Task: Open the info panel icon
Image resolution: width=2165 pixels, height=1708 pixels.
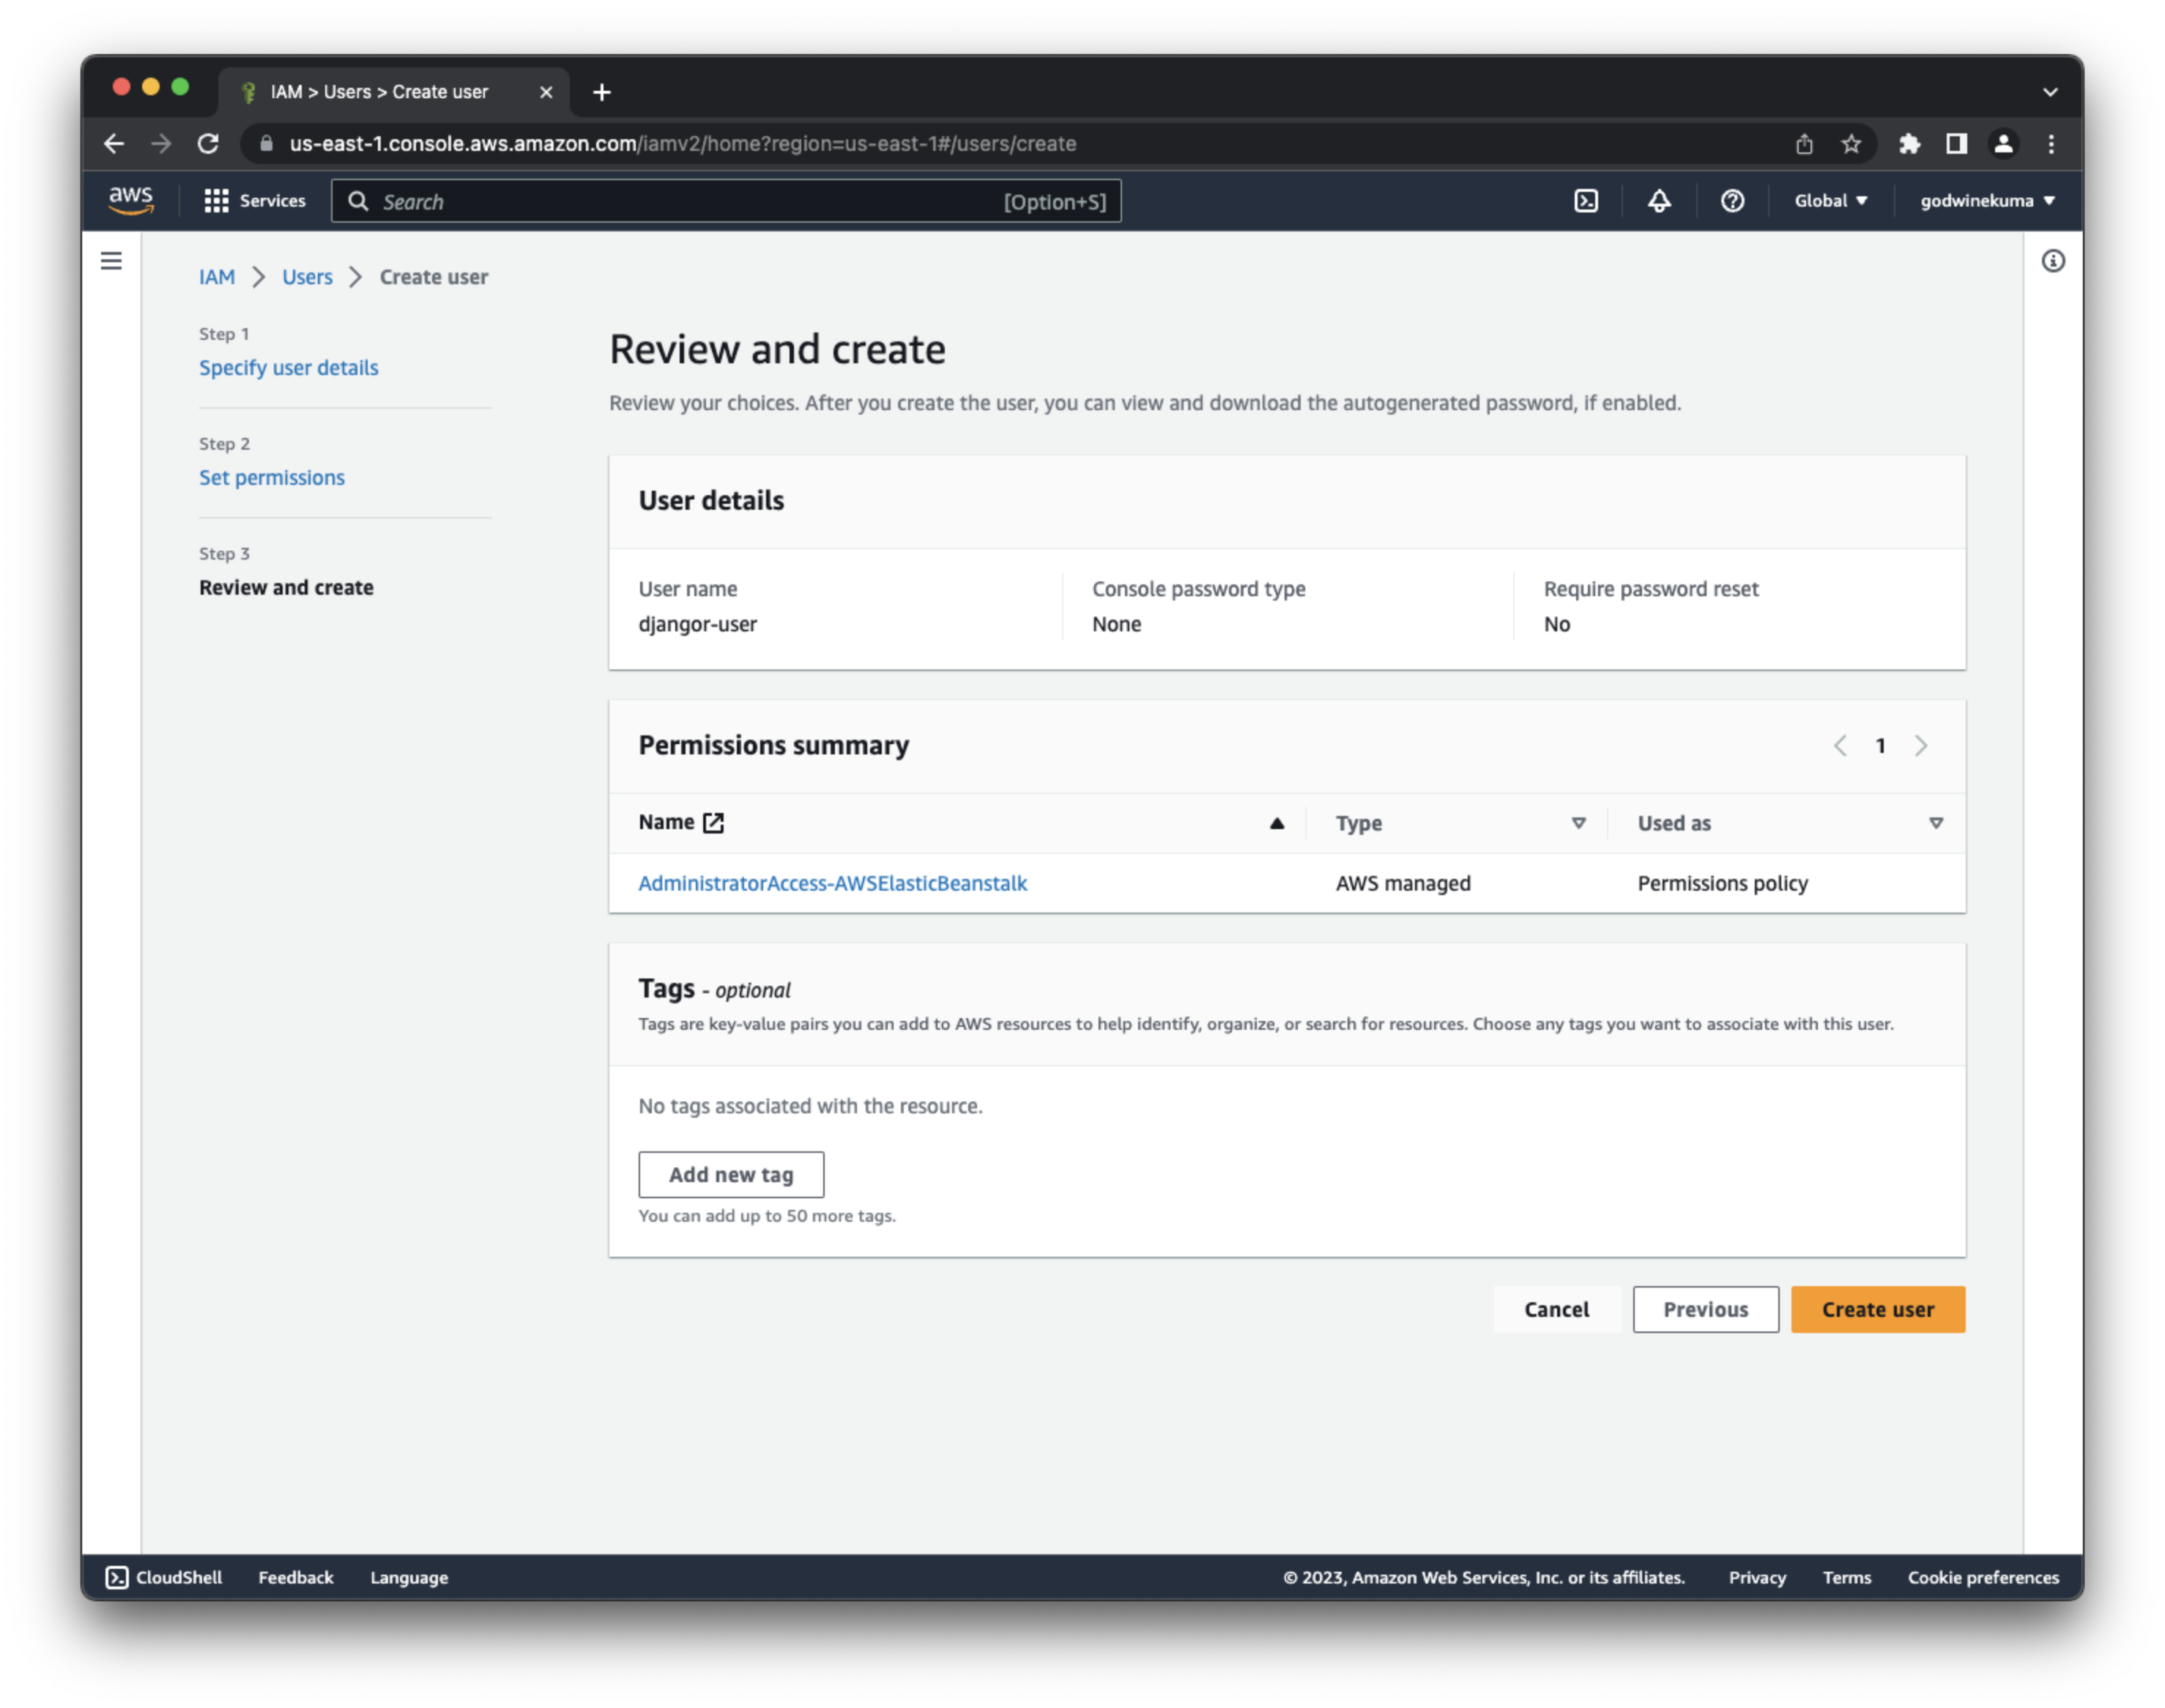Action: [2053, 261]
